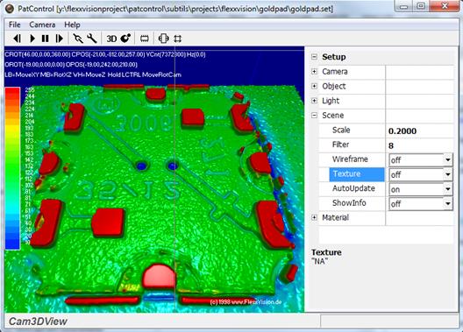The image size is (463, 332).
Task: Select the Scale property label
Action: [x=341, y=130]
